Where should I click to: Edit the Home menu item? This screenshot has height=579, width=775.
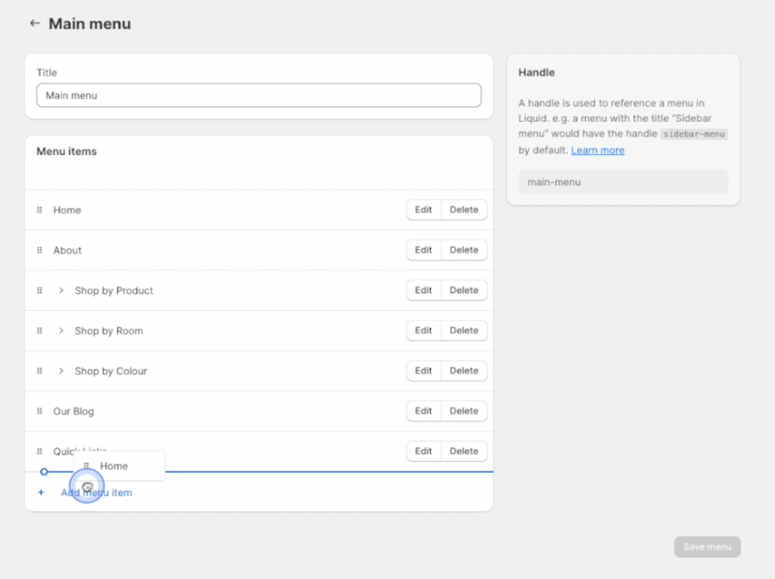click(x=422, y=210)
